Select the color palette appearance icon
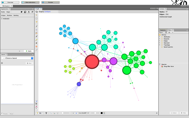The image size is (189, 118). pos(22,12)
